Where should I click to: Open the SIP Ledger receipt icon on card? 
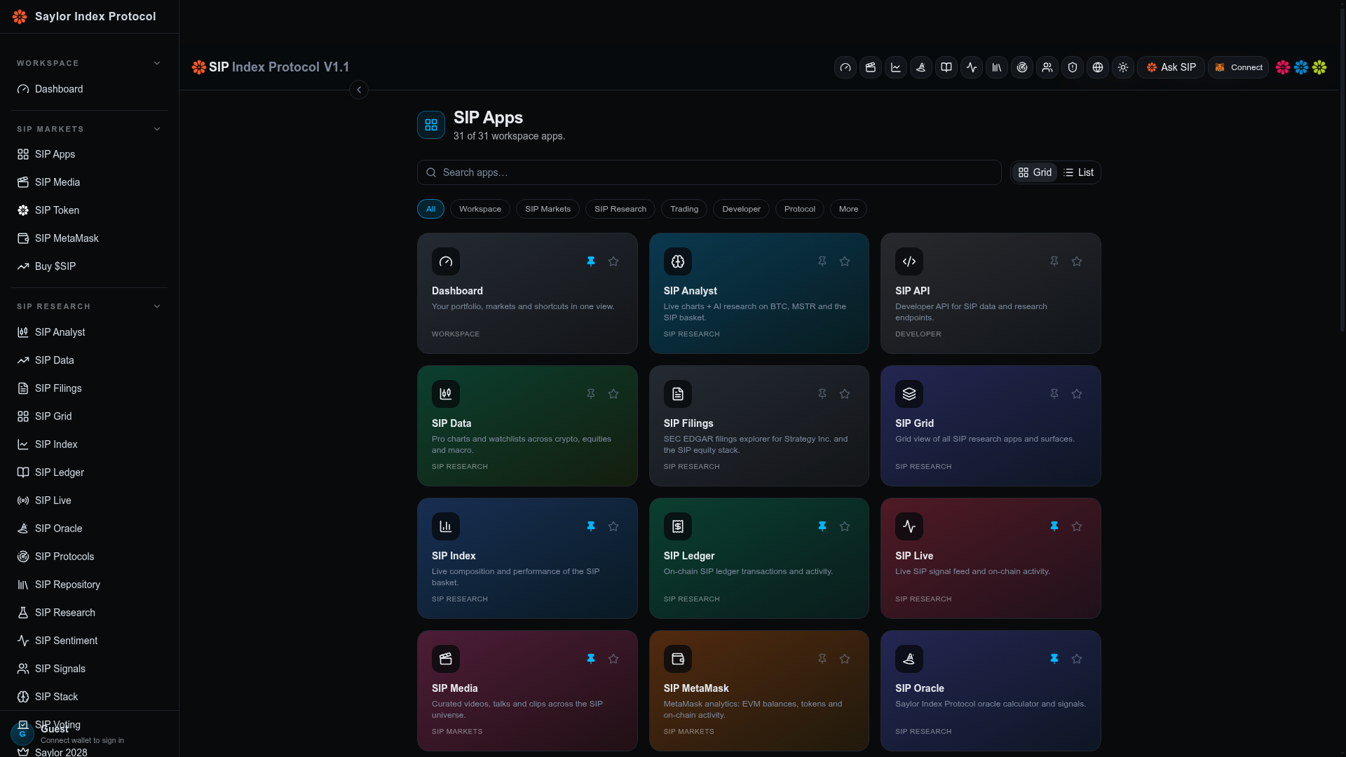click(678, 526)
